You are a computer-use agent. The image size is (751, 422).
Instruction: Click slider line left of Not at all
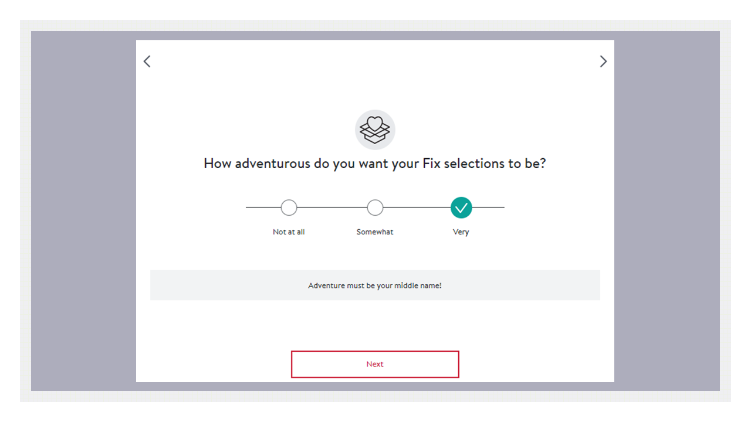tap(263, 207)
